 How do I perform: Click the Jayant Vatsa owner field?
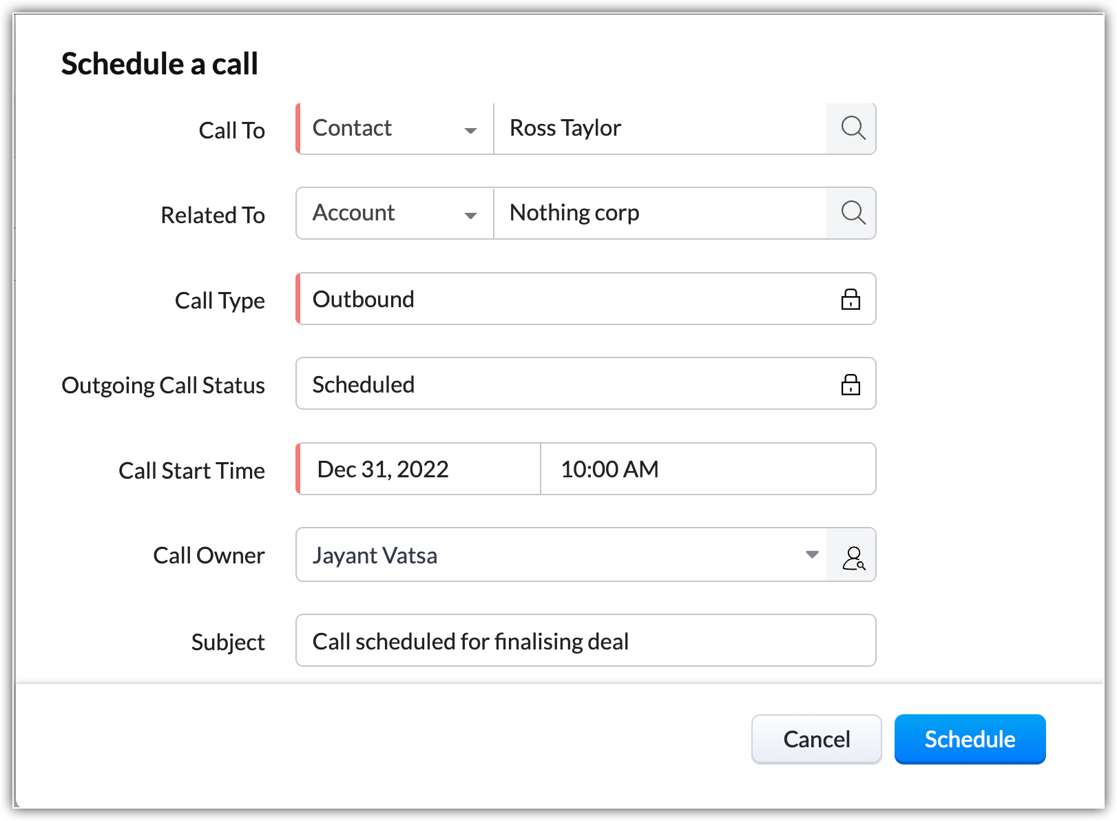point(551,555)
